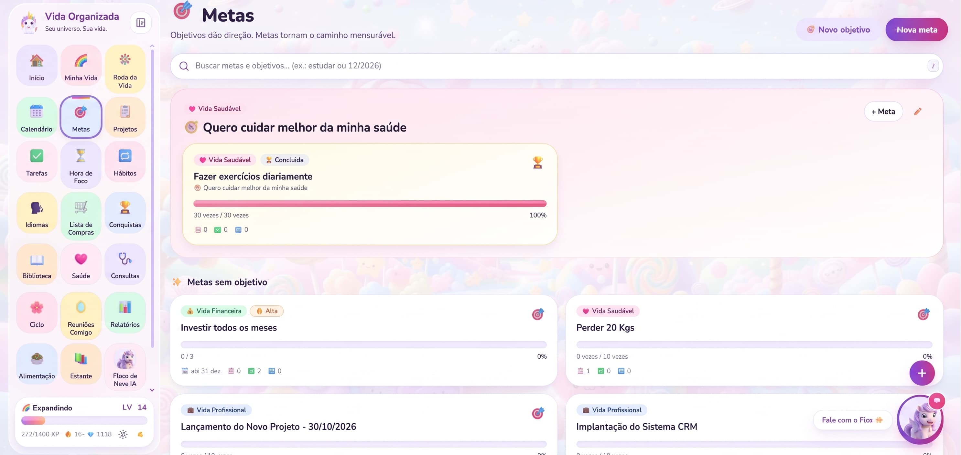Open the Biblioteca book tile
Viewport: 961px width, 455px height.
(x=37, y=264)
